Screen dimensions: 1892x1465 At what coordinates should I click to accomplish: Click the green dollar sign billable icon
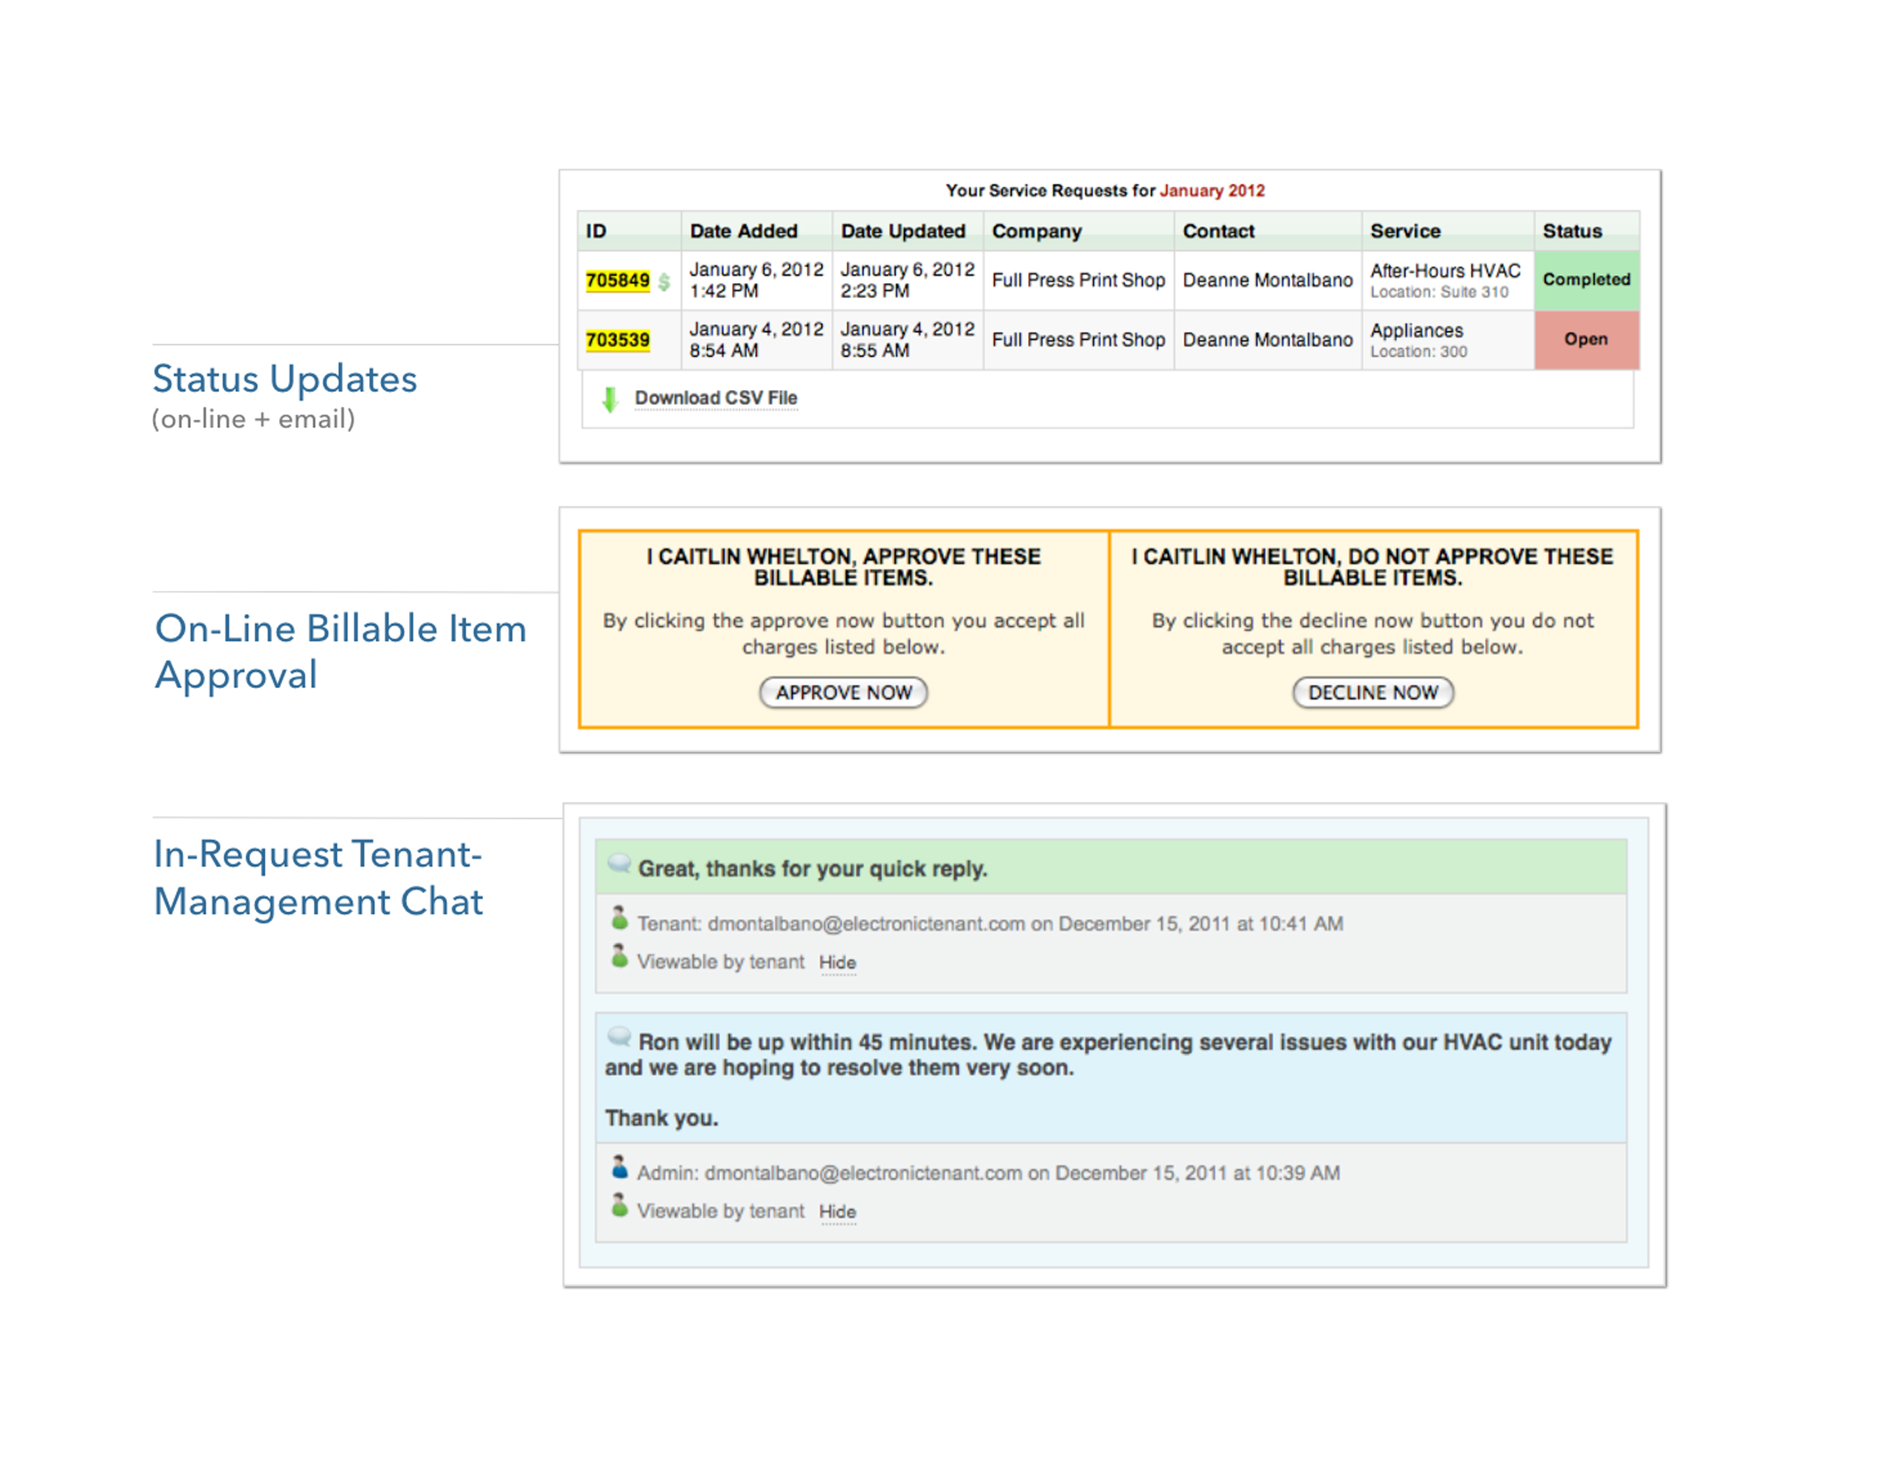tap(664, 282)
